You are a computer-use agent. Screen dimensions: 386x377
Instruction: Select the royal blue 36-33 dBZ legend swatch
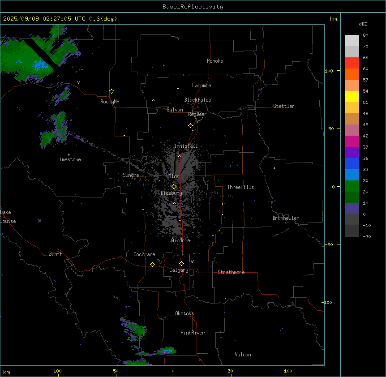(352, 163)
